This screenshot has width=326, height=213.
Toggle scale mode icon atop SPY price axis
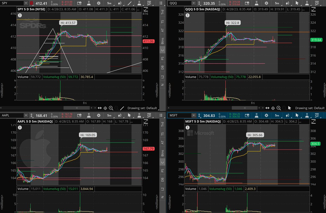coord(146,9)
